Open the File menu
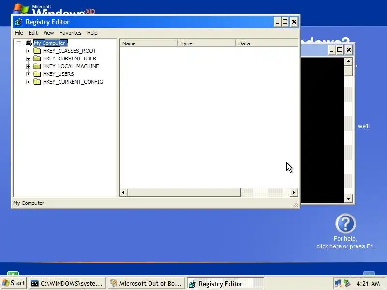The width and height of the screenshot is (387, 290). 19,33
